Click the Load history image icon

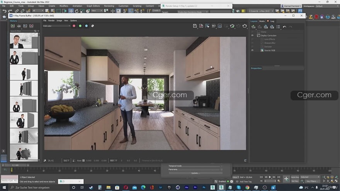click(25, 26)
